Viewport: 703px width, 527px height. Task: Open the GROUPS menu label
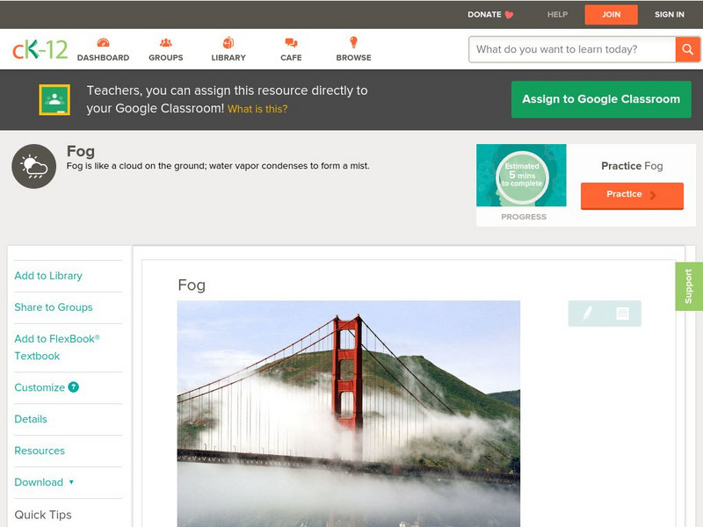click(166, 58)
